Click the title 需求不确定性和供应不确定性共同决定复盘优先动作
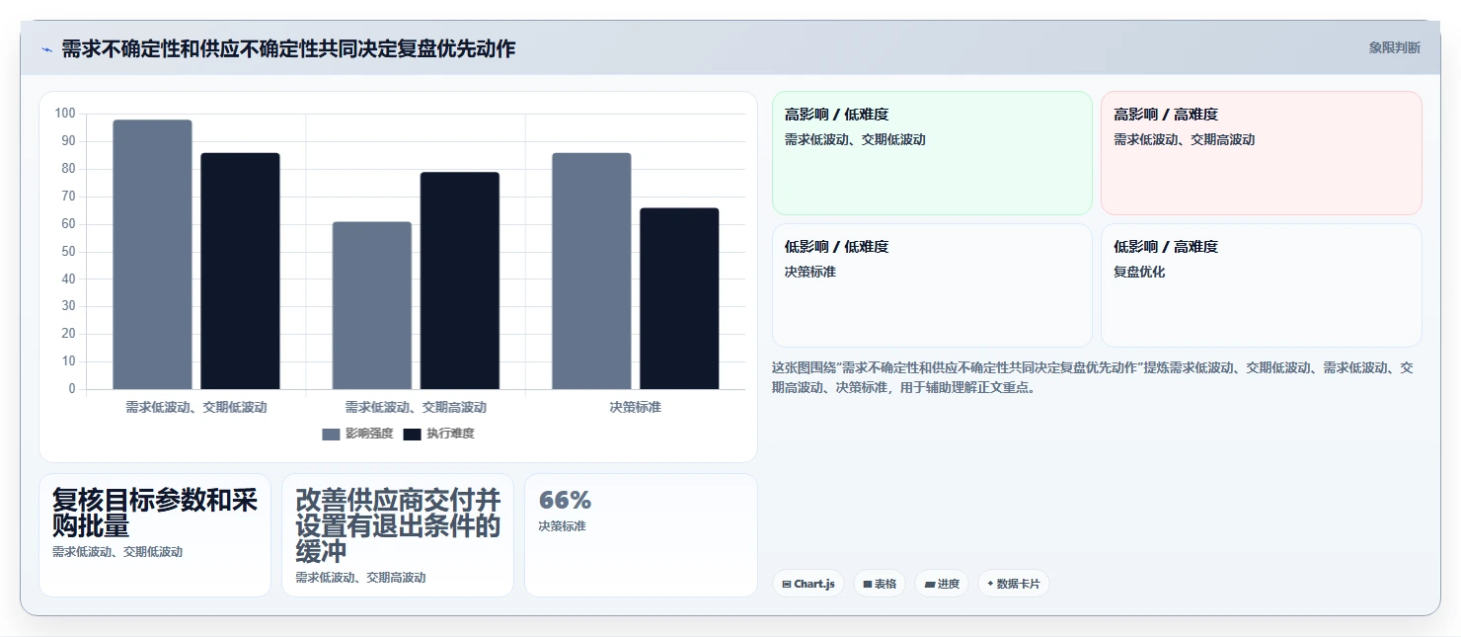Image resolution: width=1461 pixels, height=637 pixels. [288, 48]
